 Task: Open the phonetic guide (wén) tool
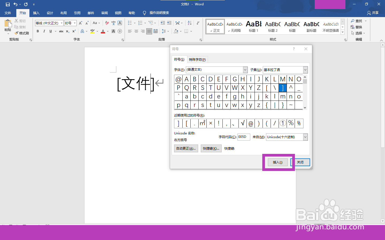pyautogui.click(x=113, y=23)
